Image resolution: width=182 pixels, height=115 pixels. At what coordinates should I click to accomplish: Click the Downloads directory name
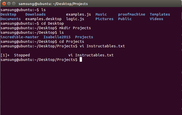35,14
